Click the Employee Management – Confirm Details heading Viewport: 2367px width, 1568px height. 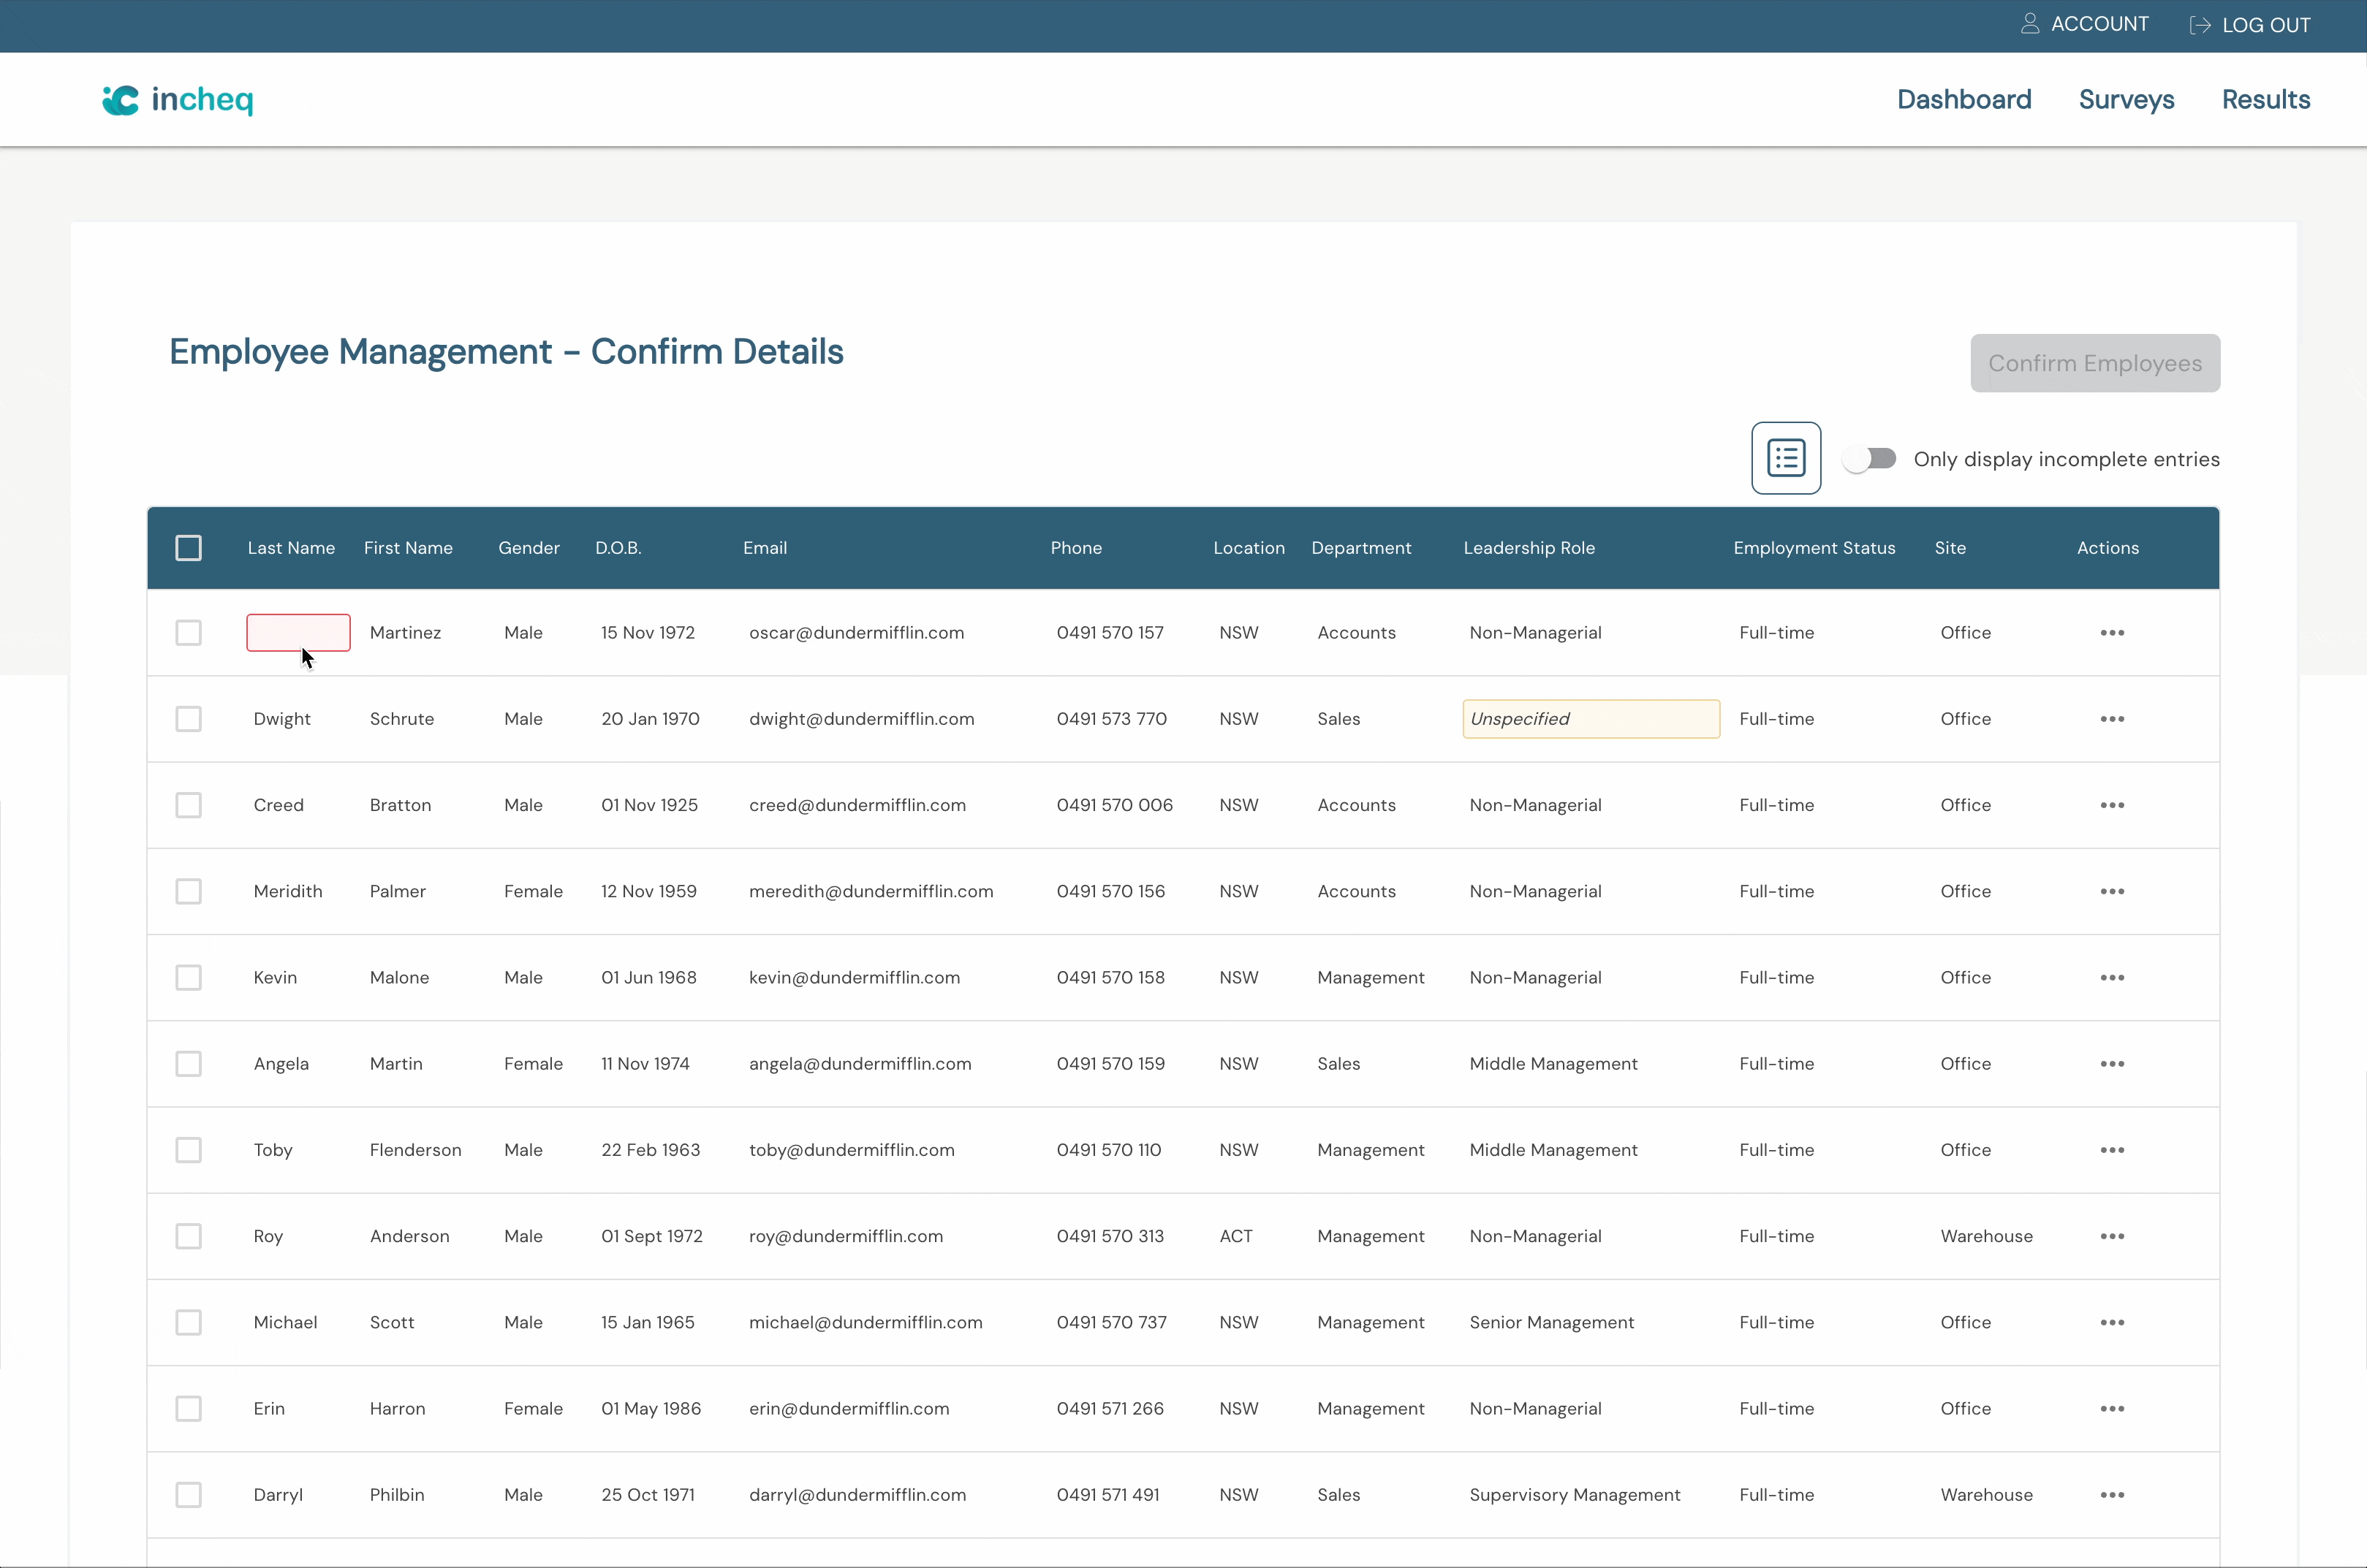point(506,352)
